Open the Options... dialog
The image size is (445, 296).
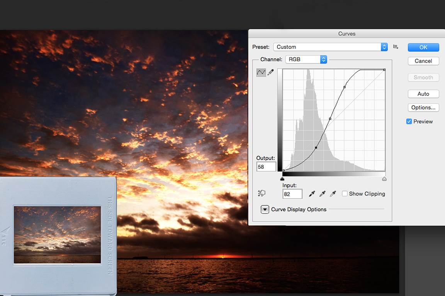point(423,108)
